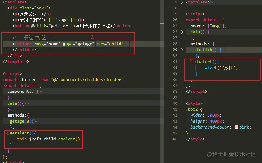Viewport: 262px width, 163px height.
Task: Click the closing </script> tag on line 38
Action: 196,92
